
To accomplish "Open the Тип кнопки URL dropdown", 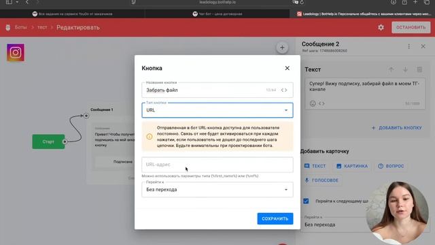I will (217, 110).
